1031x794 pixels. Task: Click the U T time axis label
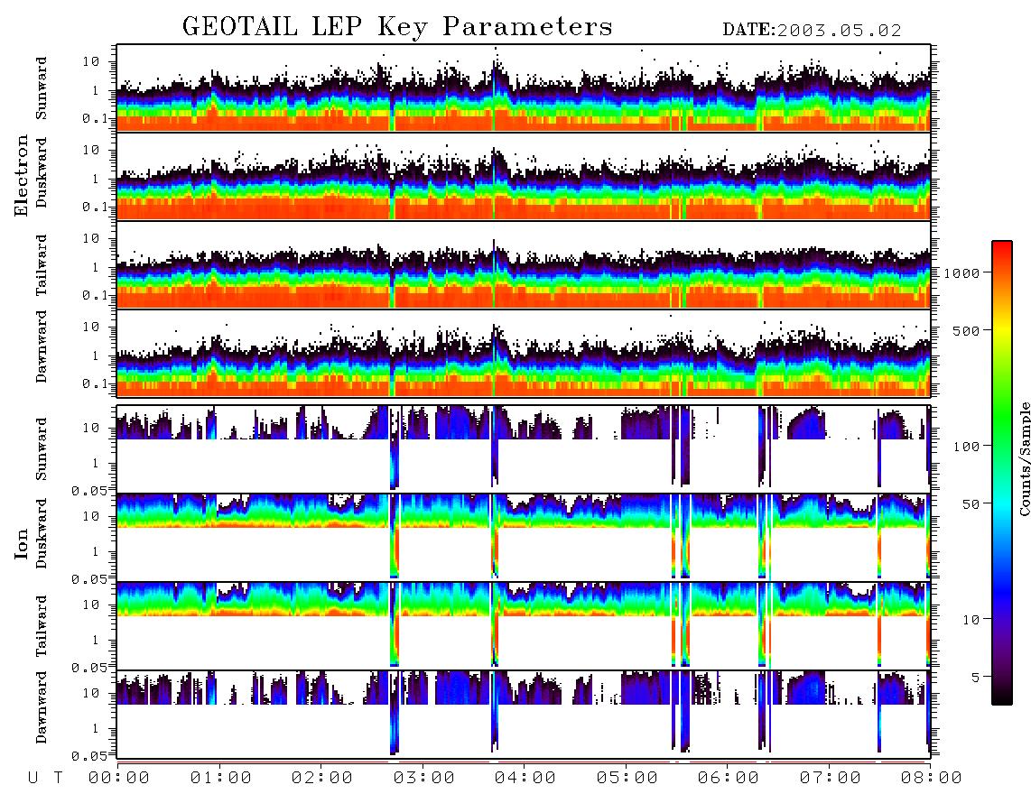(45, 779)
